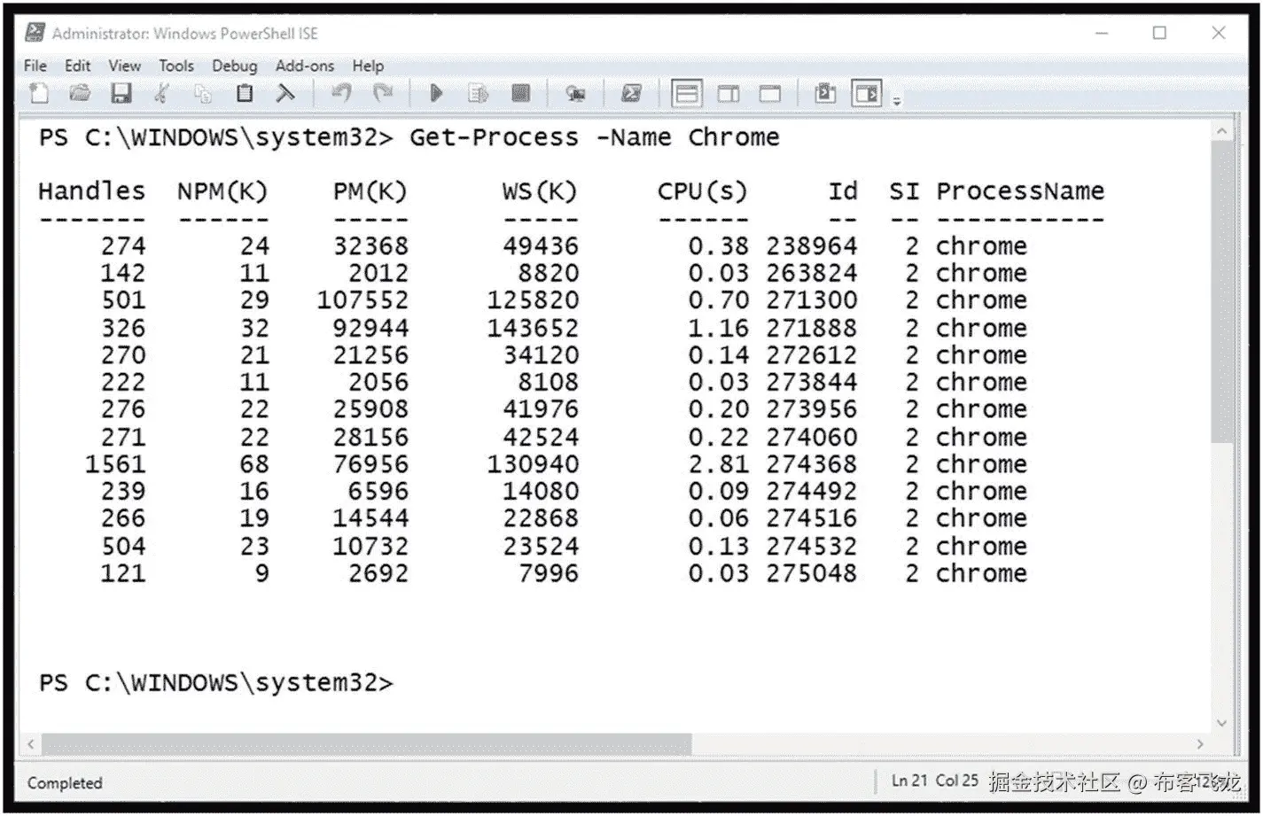Open the Add-ons menu
This screenshot has height=816, width=1263.
(x=304, y=66)
